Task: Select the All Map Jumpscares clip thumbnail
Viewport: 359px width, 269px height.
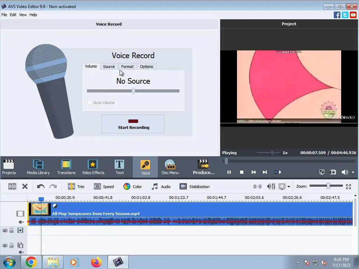Action: [x=40, y=209]
